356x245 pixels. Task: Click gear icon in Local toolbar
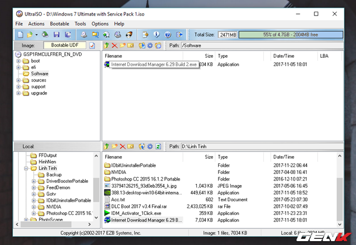click(x=150, y=147)
